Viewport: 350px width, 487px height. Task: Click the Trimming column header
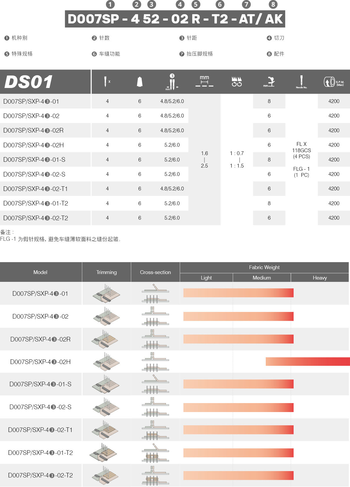pyautogui.click(x=106, y=272)
